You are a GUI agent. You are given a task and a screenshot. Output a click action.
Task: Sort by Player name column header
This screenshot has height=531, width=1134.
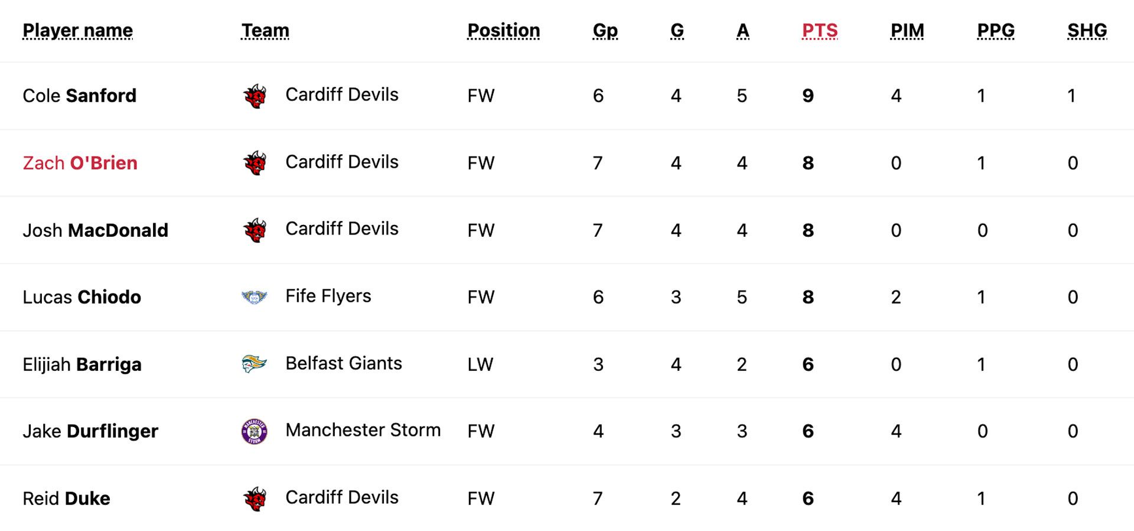[78, 30]
